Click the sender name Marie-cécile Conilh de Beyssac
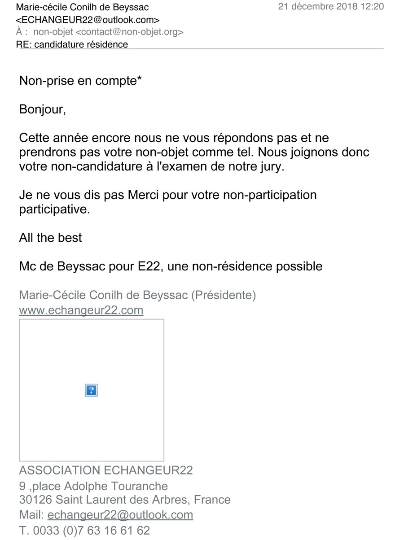 (x=83, y=7)
